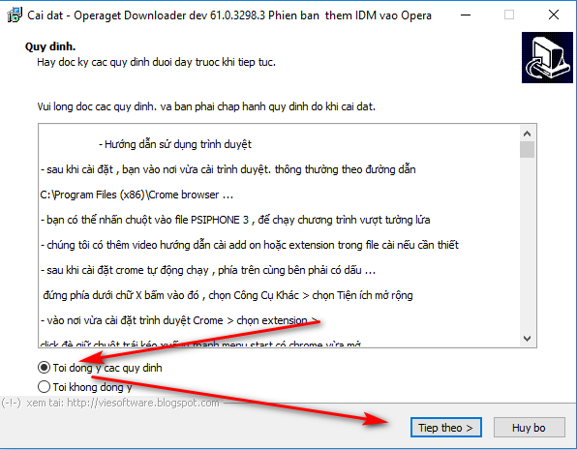Click the line 'sau khi cài đặt , bạn vào nơi vừa cài'
Viewport: 577px width, 450px height.
click(228, 169)
